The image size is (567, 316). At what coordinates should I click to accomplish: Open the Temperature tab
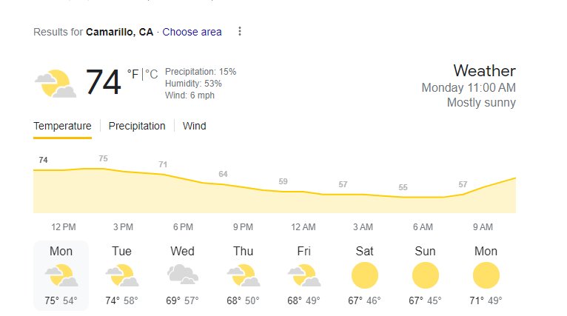(62, 127)
